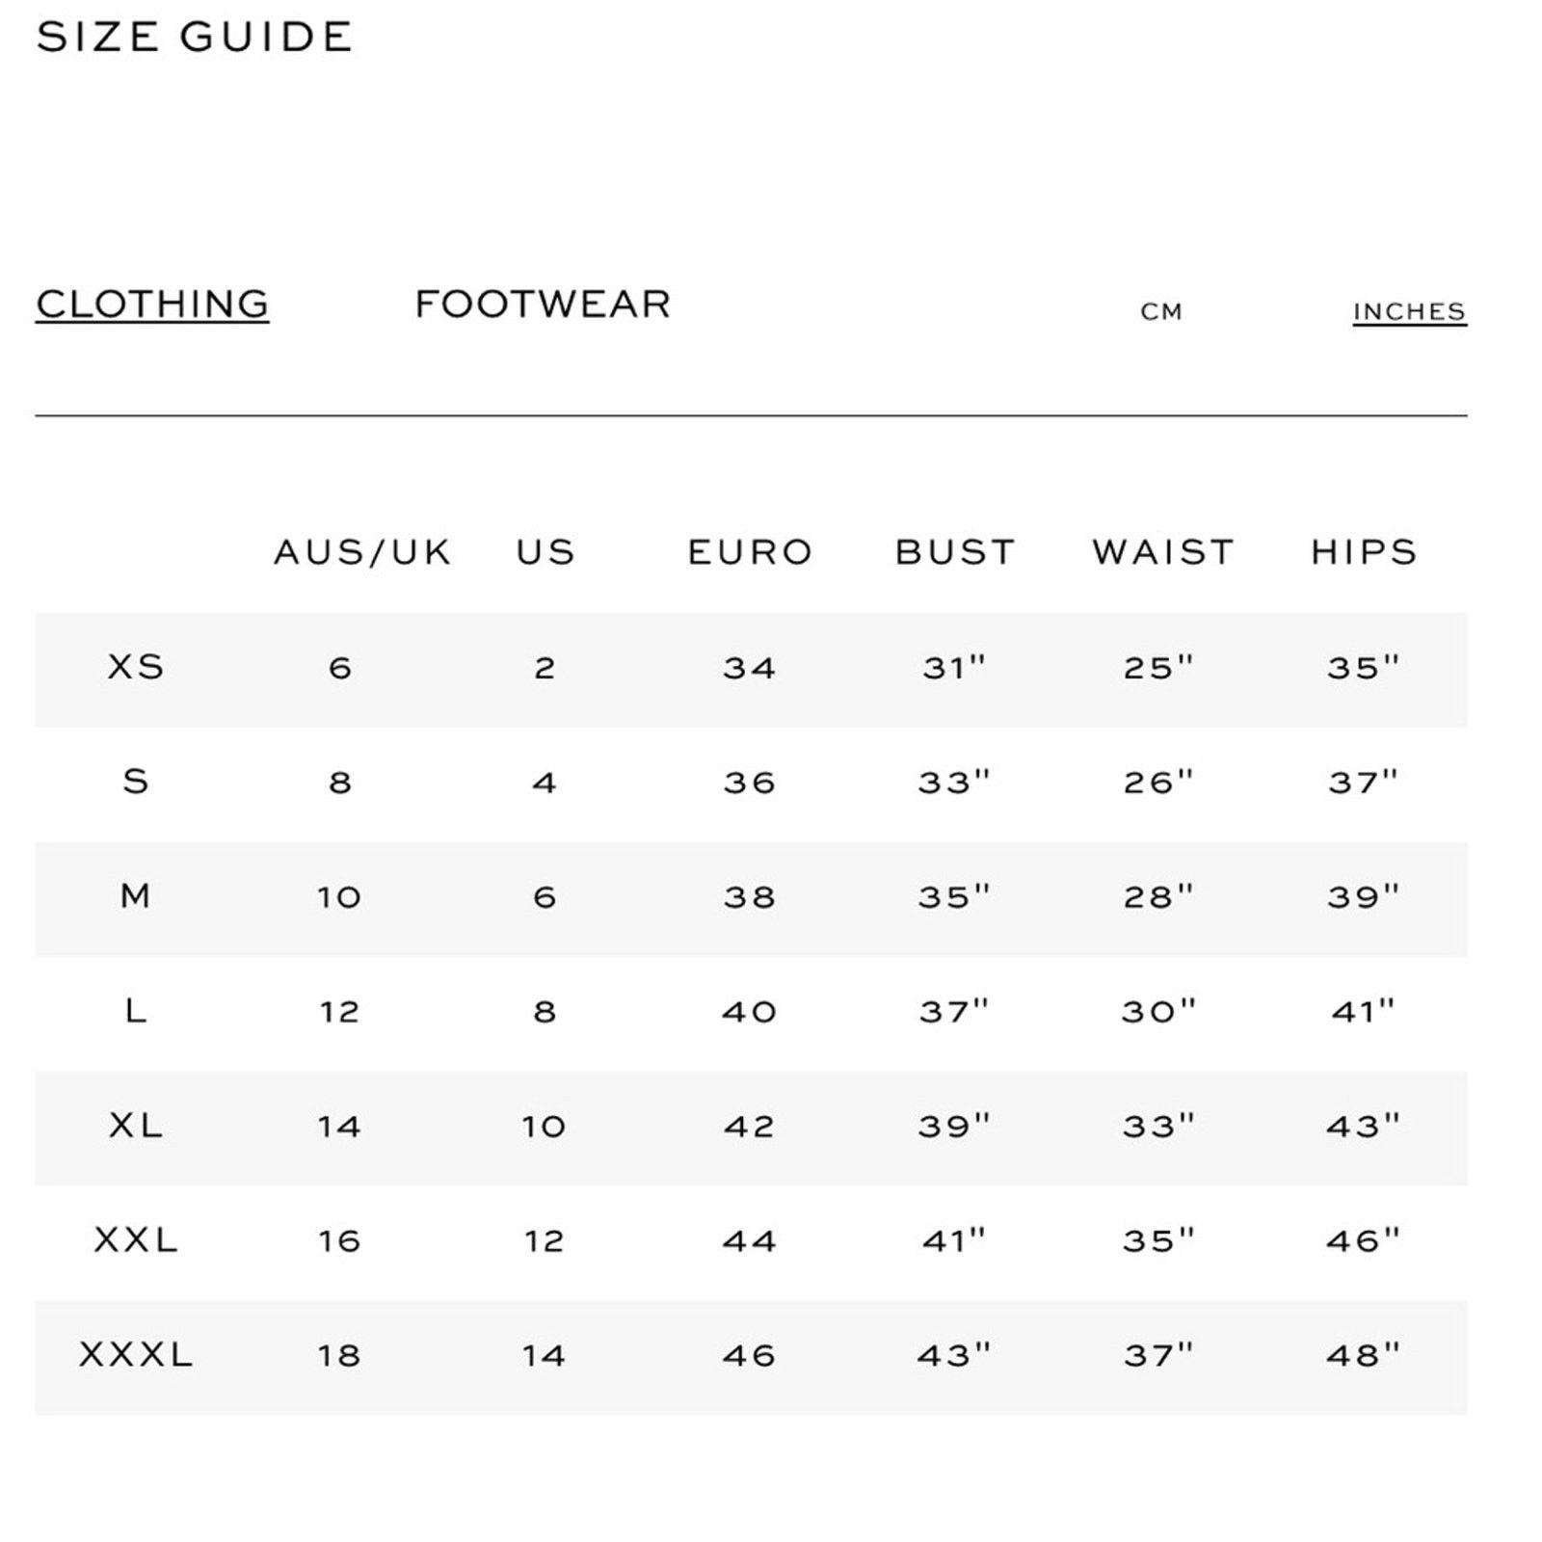
Task: Toggle measurements to Inches
Action: [x=1409, y=312]
